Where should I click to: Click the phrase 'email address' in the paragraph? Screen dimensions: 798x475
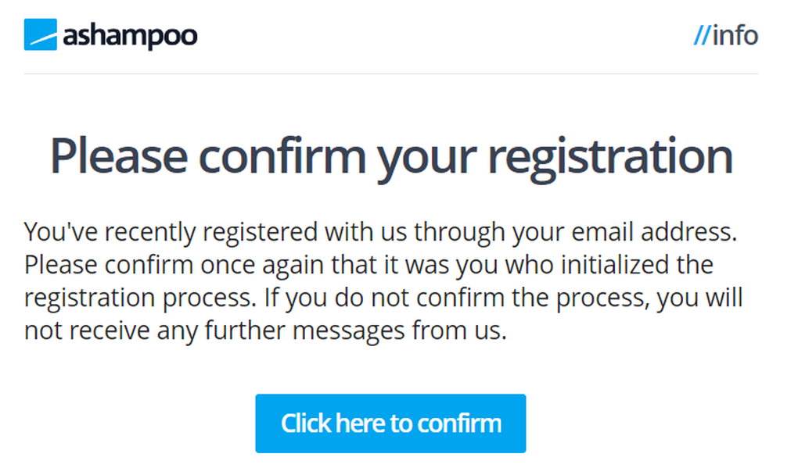coord(654,231)
